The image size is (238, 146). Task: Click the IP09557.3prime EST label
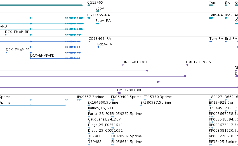pyautogui.click(x=90, y=97)
